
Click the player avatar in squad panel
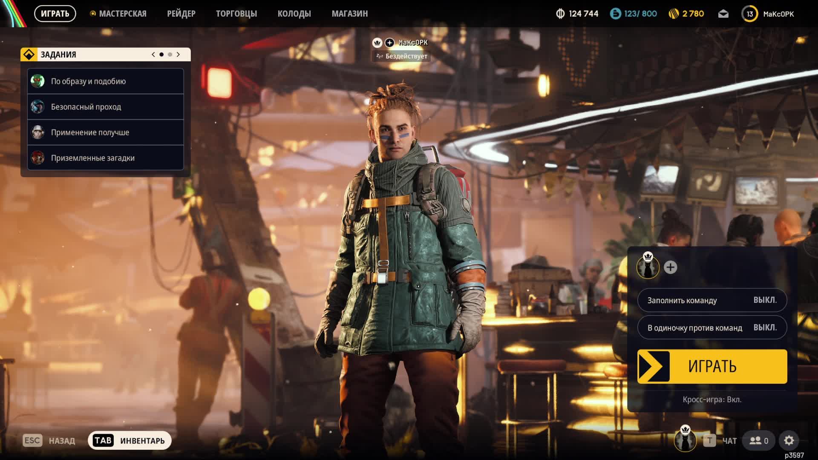pyautogui.click(x=648, y=268)
